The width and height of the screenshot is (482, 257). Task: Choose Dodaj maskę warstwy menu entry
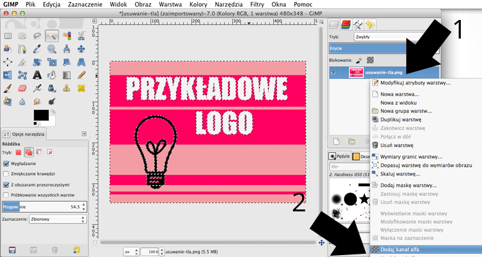click(426, 186)
